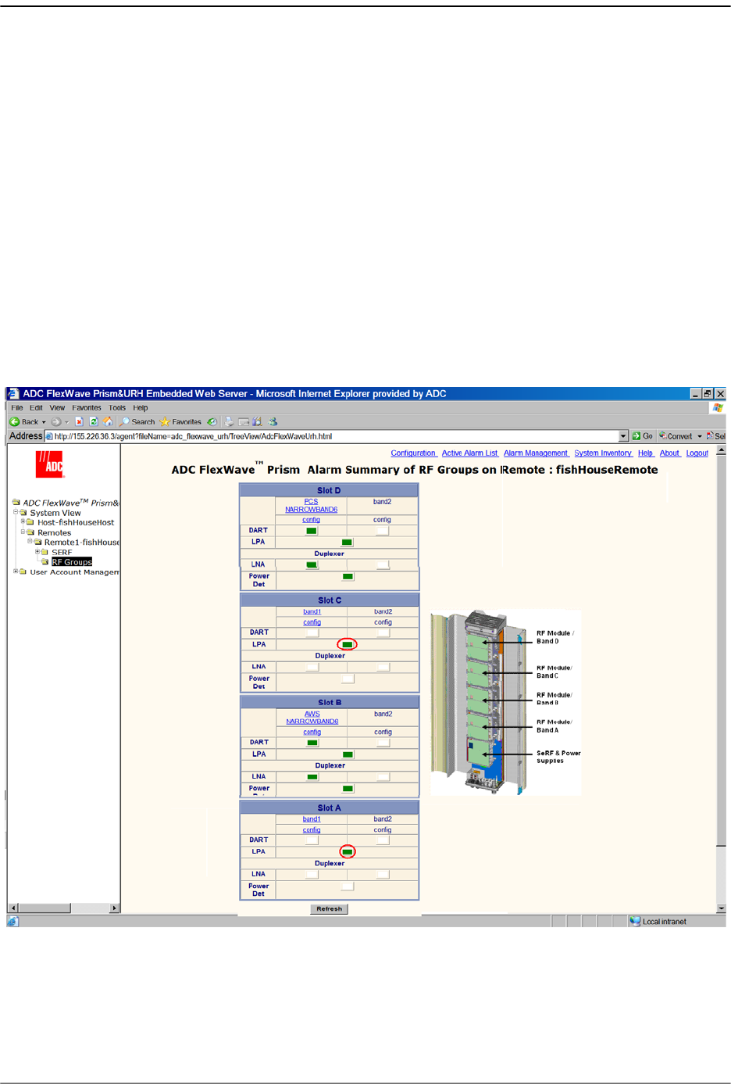Click Slot C band1 config link
731x1089 pixels.
pos(312,622)
